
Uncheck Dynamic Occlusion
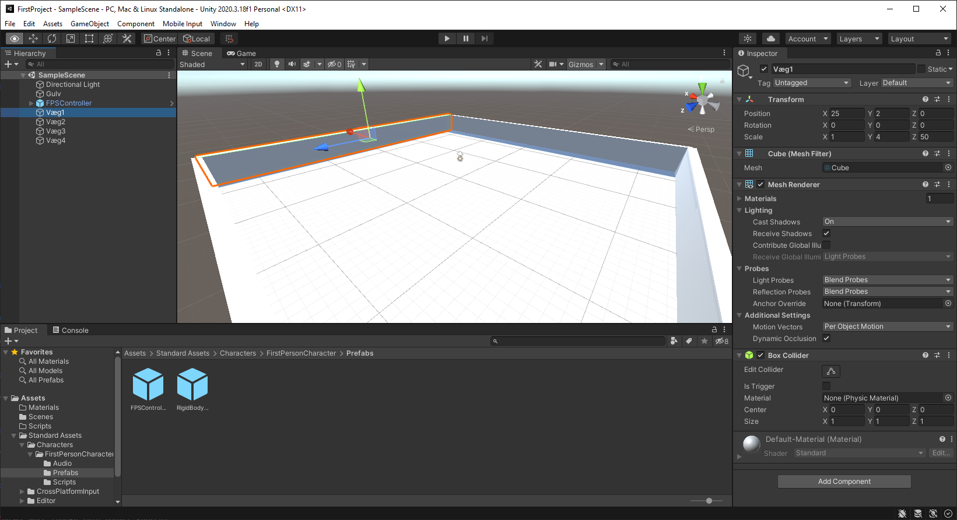(x=826, y=338)
